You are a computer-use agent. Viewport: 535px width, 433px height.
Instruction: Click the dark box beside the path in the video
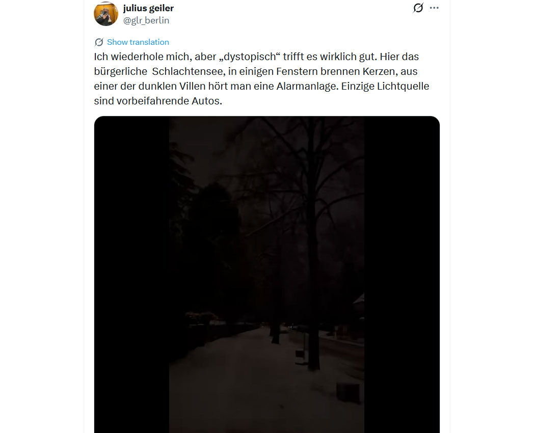coord(348,392)
